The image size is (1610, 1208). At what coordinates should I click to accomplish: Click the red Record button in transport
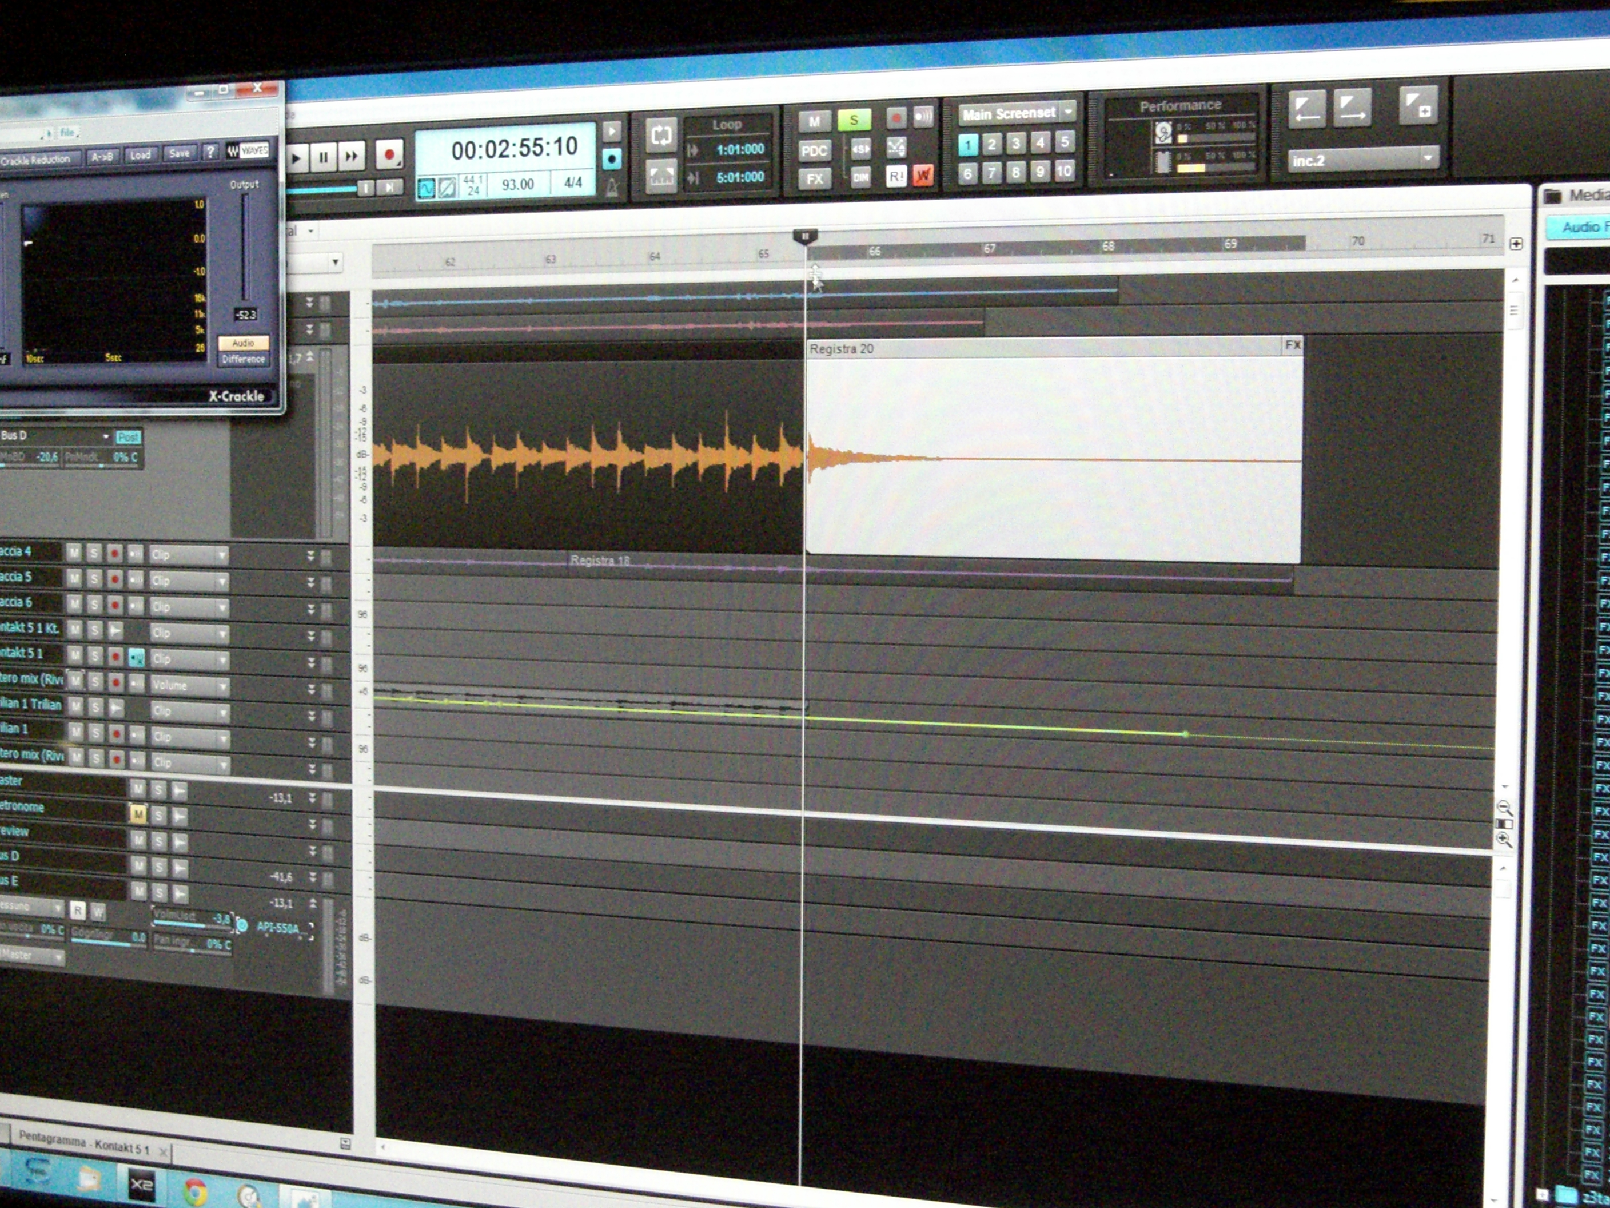coord(389,154)
